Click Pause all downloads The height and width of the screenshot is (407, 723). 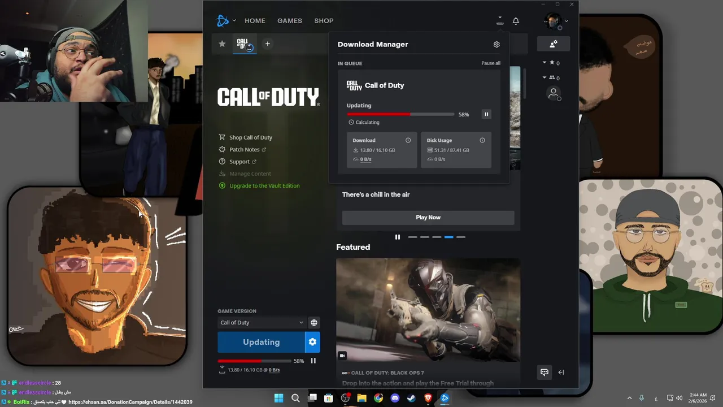coord(491,63)
